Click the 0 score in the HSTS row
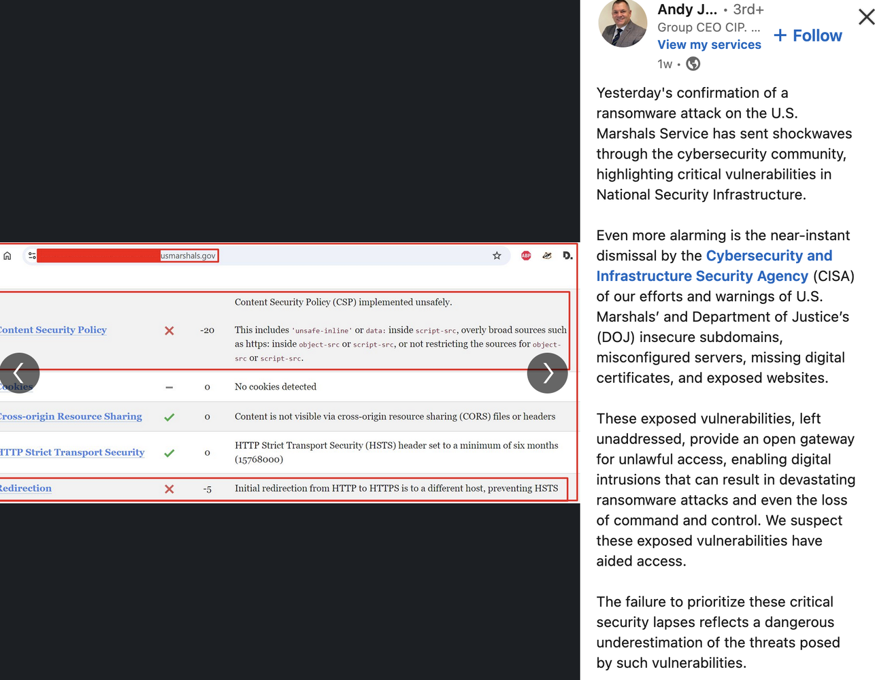 pyautogui.click(x=208, y=453)
